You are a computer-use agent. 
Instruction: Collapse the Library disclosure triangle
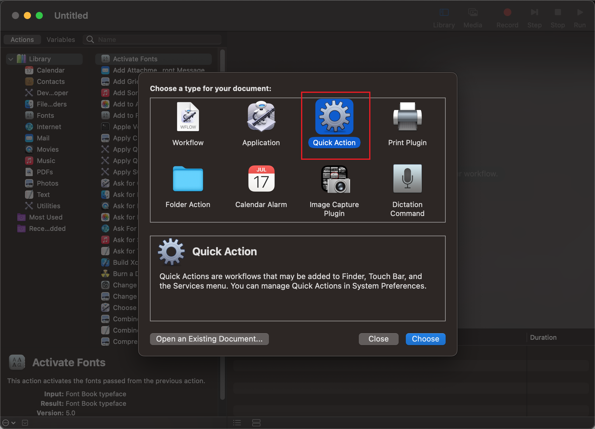pyautogui.click(x=11, y=59)
